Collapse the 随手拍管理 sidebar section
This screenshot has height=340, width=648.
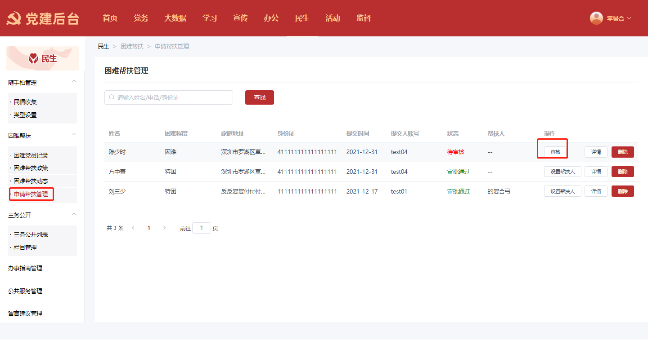(x=74, y=81)
